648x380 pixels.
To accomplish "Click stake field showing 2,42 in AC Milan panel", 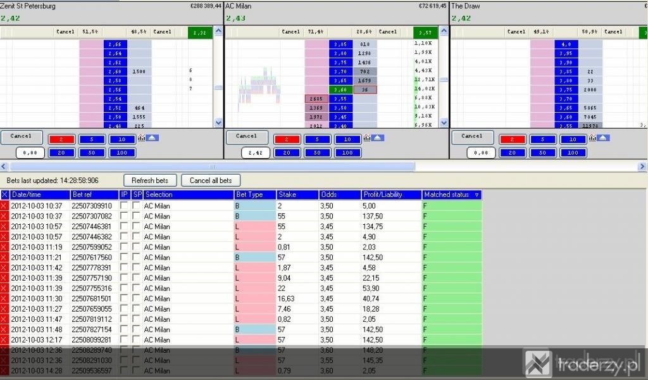I will [x=256, y=153].
